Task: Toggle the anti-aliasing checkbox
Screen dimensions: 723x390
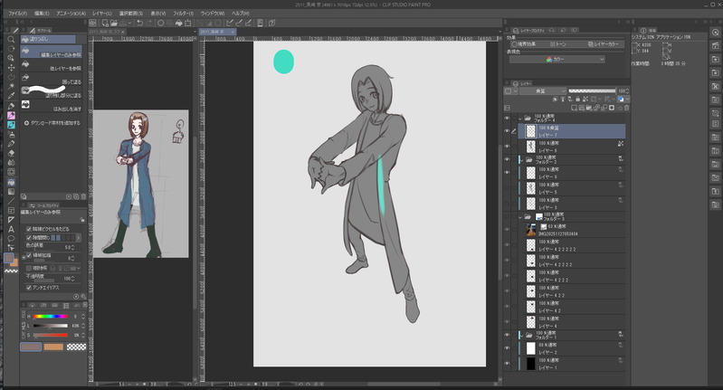Action: coord(29,288)
